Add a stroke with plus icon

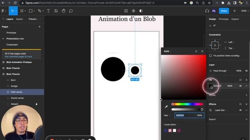coord(246,95)
